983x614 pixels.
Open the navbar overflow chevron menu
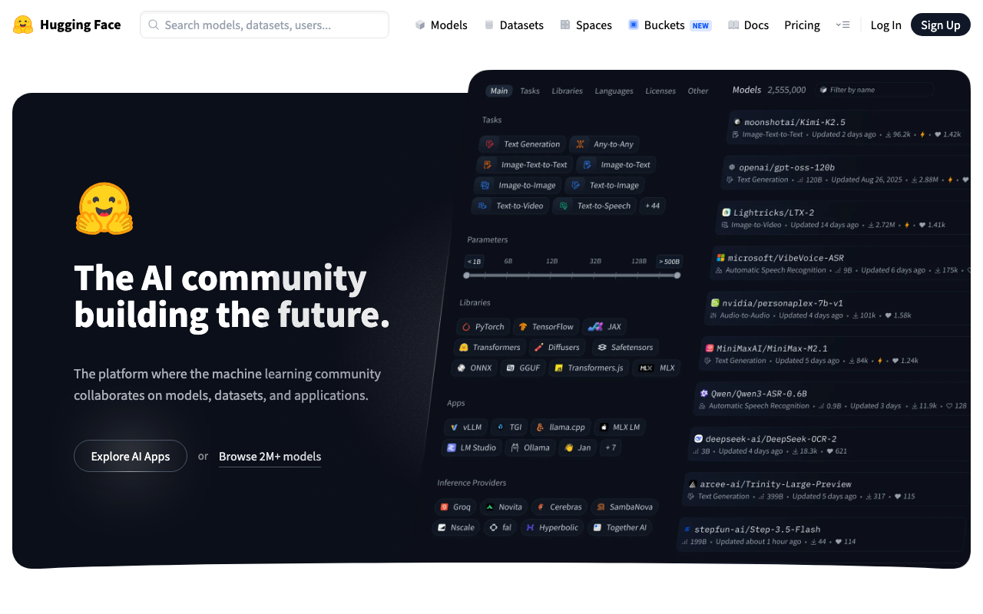tap(843, 25)
